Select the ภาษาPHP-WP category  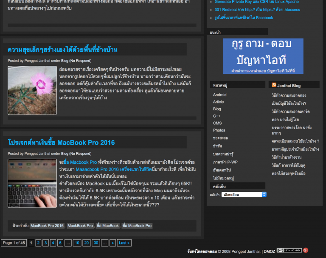click(225, 162)
